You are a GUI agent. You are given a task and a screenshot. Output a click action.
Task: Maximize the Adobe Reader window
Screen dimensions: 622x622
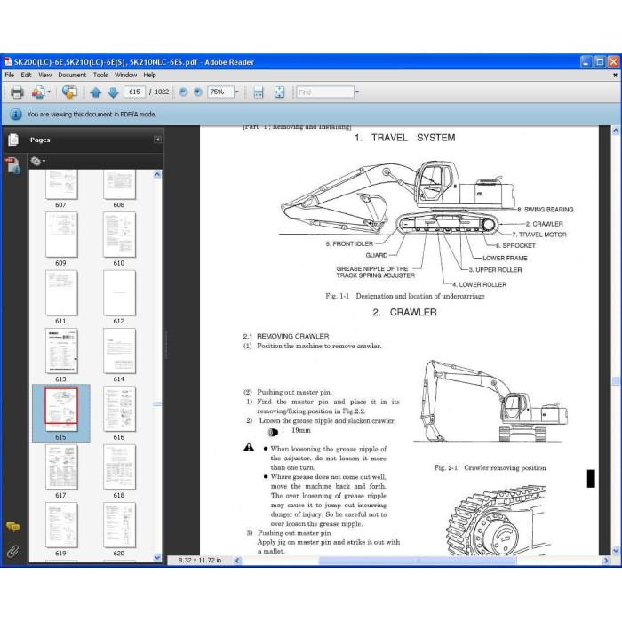point(600,62)
